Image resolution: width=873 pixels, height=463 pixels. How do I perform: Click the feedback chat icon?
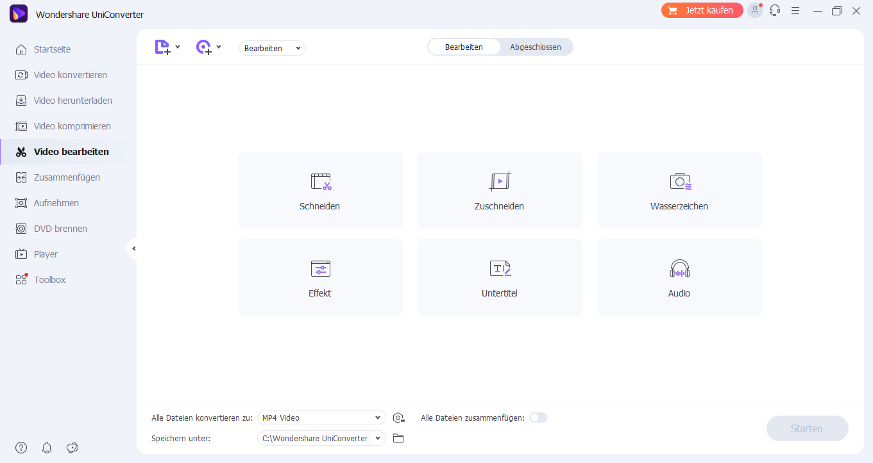pos(72,448)
